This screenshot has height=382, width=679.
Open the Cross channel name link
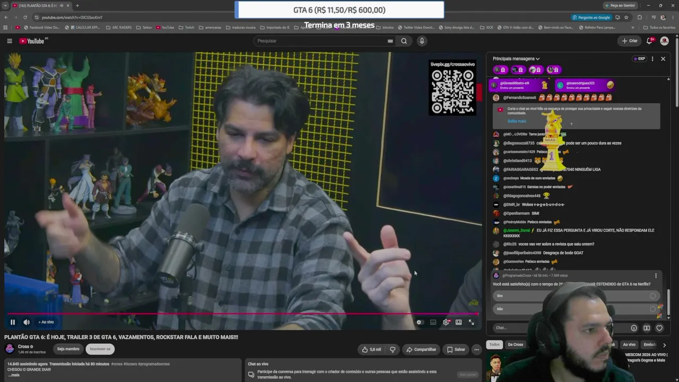(23, 347)
